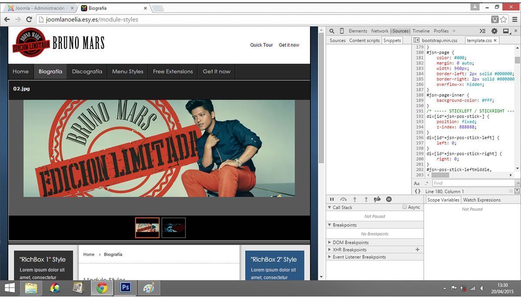Click the extension icon beside bookmark star
The height and width of the screenshot is (298, 521).
pos(495,20)
